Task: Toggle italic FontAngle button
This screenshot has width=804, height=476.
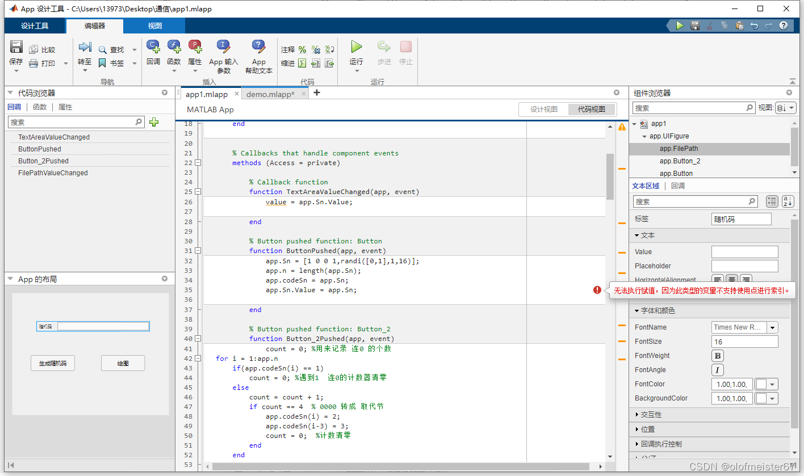Action: (x=718, y=370)
